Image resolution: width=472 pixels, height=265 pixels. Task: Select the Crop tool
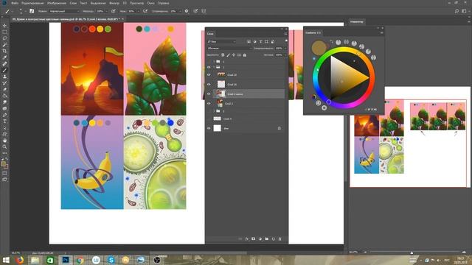coord(4,51)
